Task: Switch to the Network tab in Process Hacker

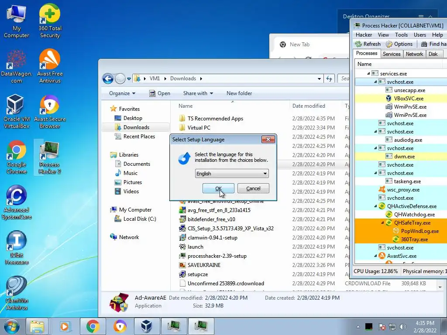Action: click(x=414, y=54)
